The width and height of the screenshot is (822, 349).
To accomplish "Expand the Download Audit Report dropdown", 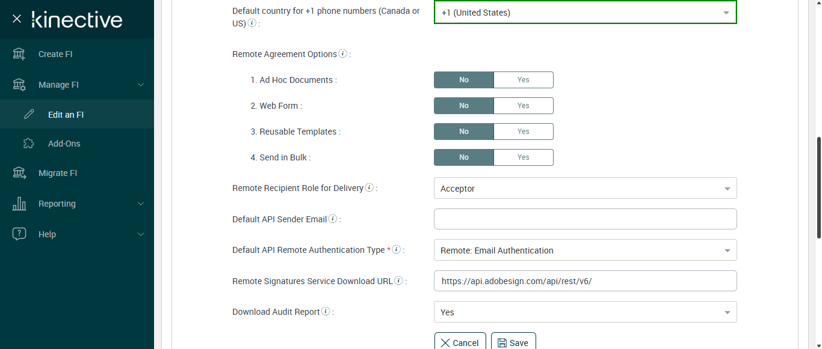I will pyautogui.click(x=585, y=312).
